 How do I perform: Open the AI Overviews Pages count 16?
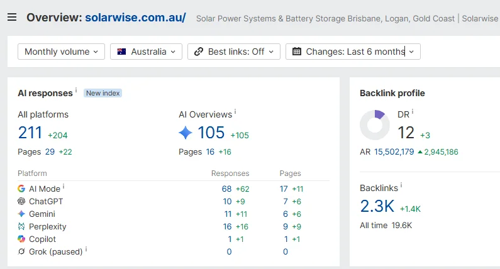pos(210,151)
